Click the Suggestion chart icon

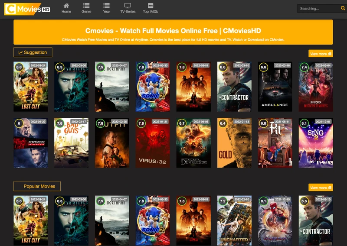pyautogui.click(x=20, y=52)
